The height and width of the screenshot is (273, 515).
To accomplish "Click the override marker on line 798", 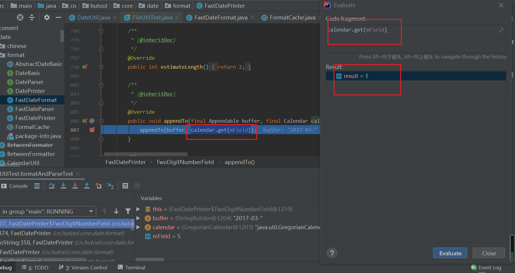I will point(85,67).
